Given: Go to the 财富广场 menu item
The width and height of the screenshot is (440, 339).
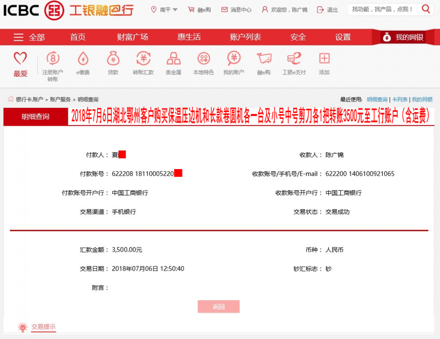Looking at the screenshot, I should 133,37.
